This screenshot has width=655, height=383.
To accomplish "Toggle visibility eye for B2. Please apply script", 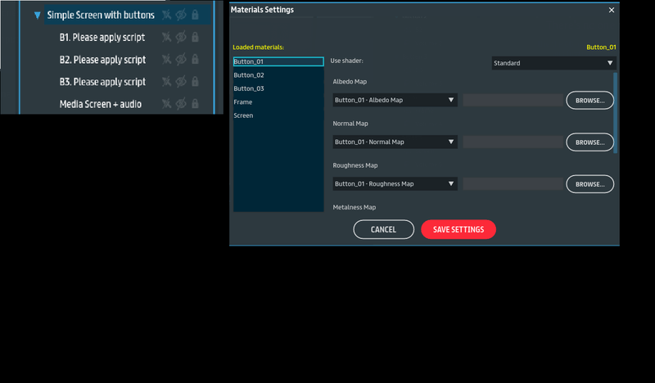I will coord(181,60).
